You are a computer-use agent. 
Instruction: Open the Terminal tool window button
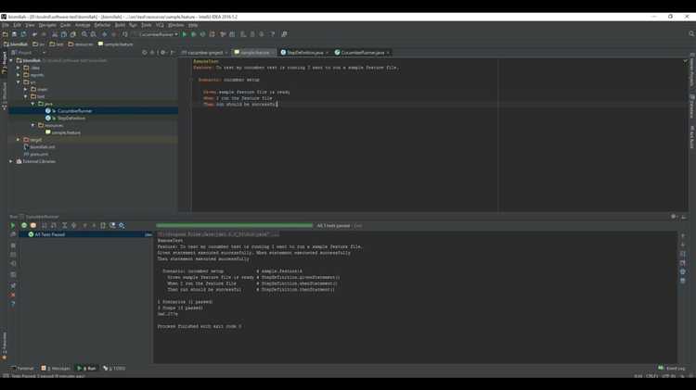coord(22,369)
